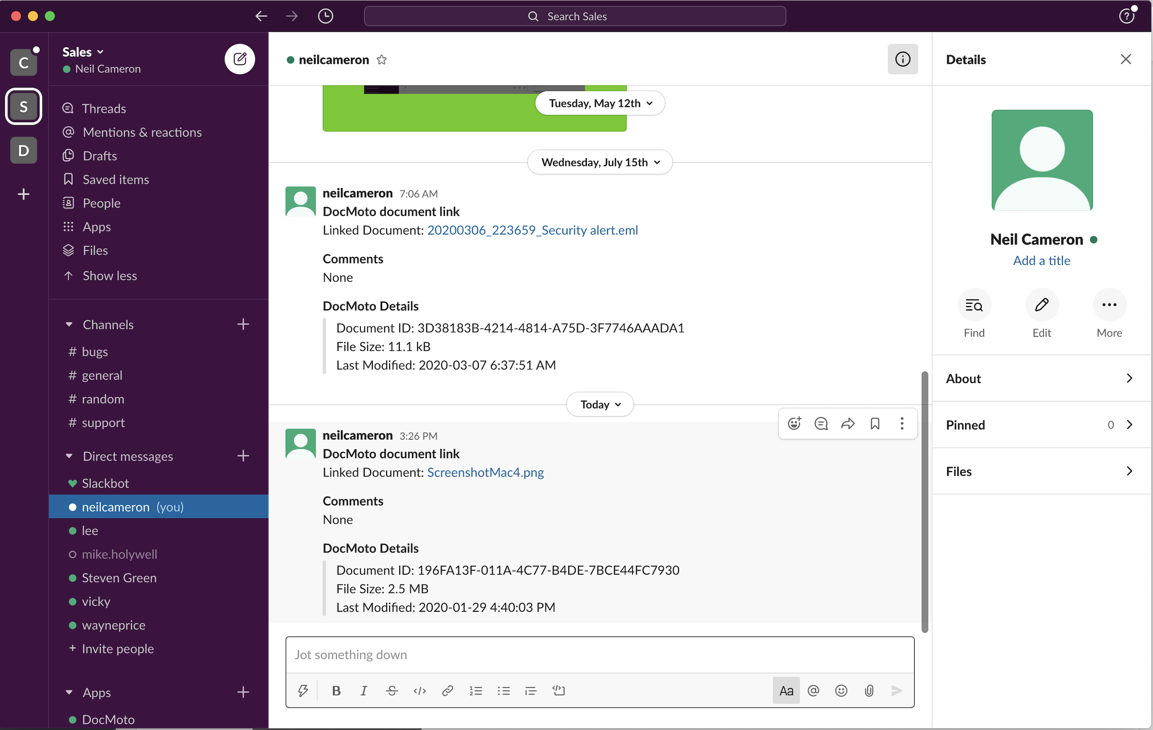
Task: Start a new direct message with plus
Action: click(x=243, y=456)
